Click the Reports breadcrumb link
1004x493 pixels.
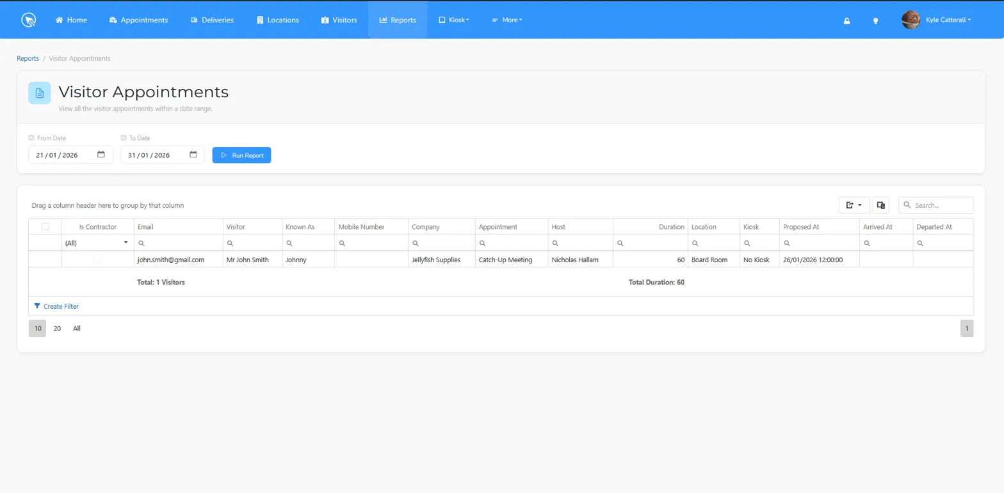28,58
